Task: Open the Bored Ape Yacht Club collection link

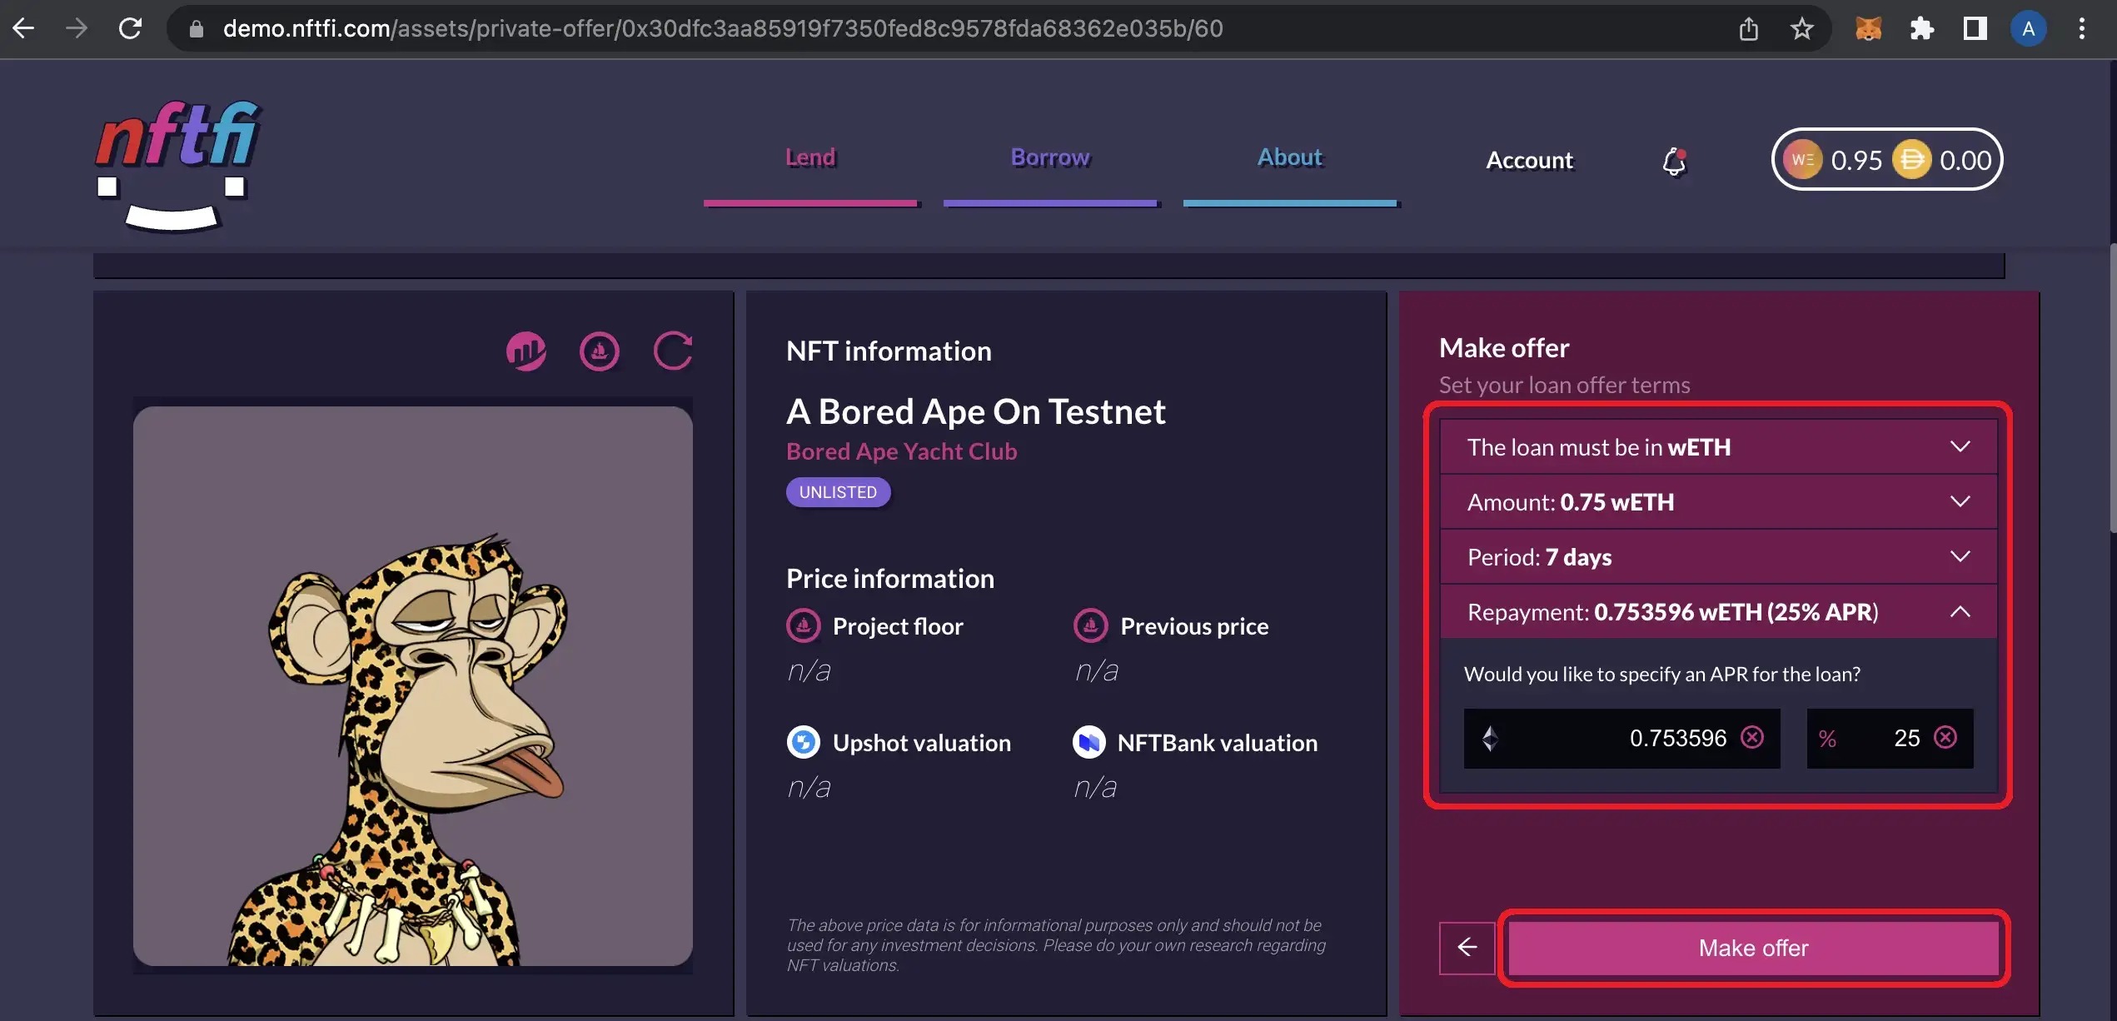Action: 902,451
